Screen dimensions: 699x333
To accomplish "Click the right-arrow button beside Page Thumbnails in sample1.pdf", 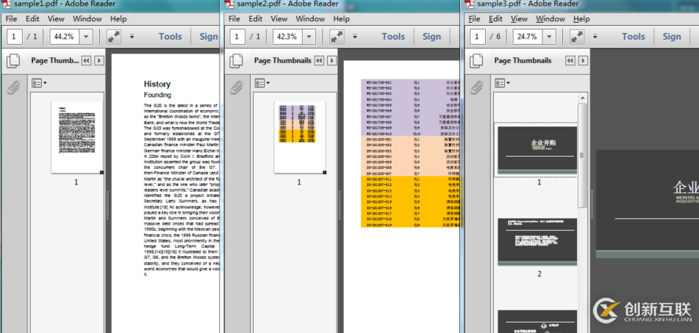I will coord(100,60).
